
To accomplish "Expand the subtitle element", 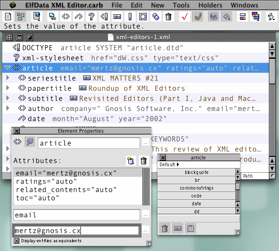I will pyautogui.click(x=8, y=98).
